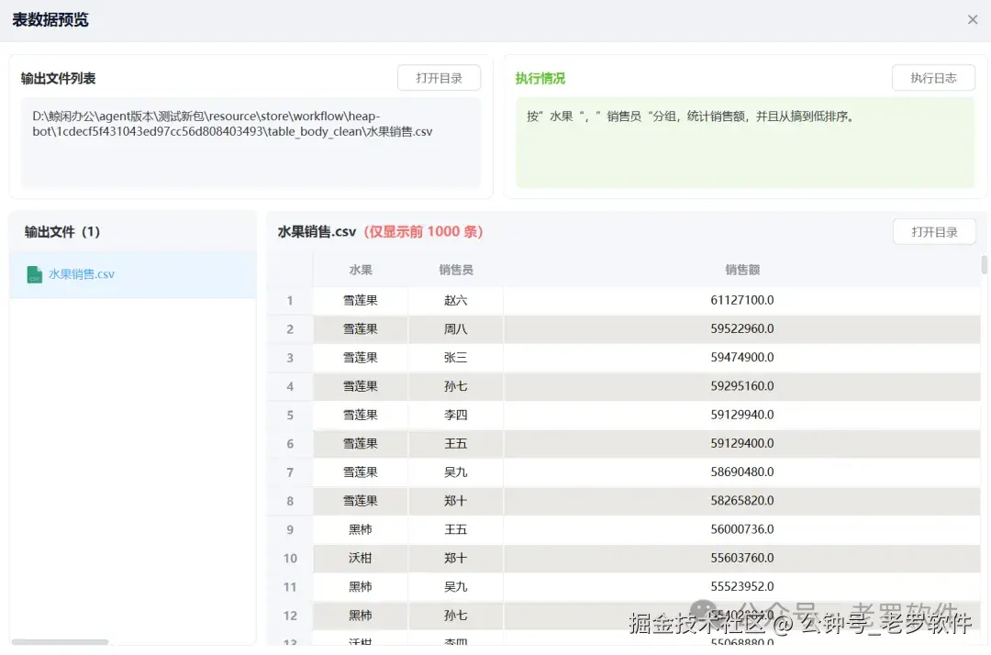Click salesperson 周八 in row 2
Viewport: 991px width, 655px height.
pos(456,329)
